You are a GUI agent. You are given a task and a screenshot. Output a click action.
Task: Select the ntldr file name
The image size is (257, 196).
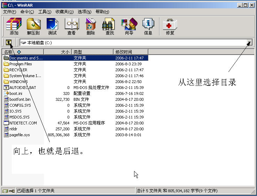13,129
